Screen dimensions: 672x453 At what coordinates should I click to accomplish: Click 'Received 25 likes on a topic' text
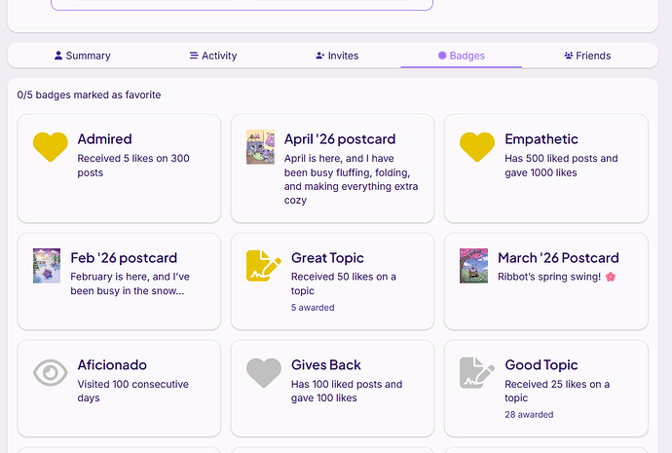(x=557, y=391)
